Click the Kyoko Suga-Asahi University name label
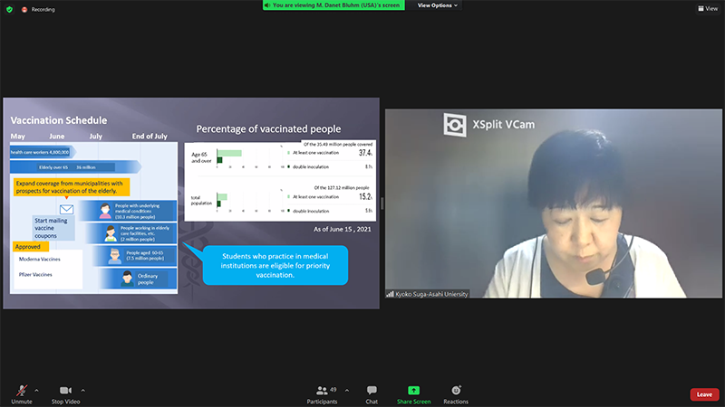The width and height of the screenshot is (725, 407). 428,294
